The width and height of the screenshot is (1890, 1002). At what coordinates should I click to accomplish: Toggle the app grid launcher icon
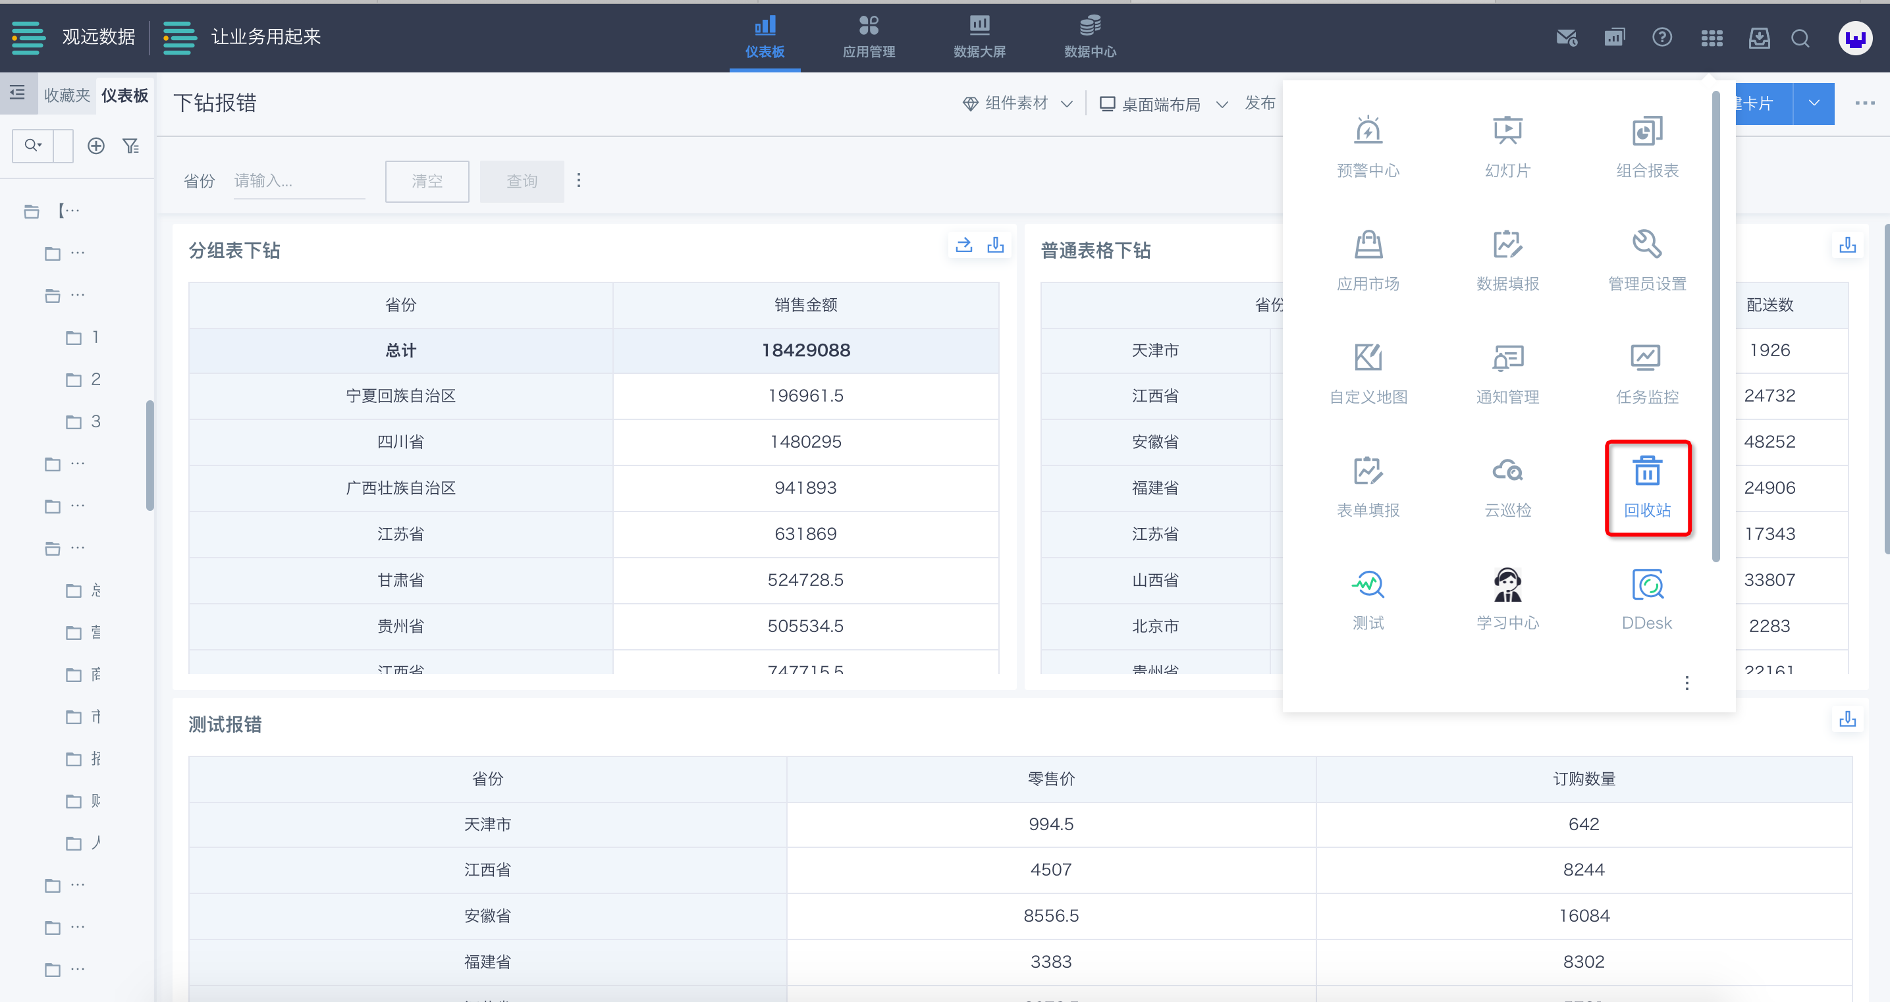[x=1711, y=38]
